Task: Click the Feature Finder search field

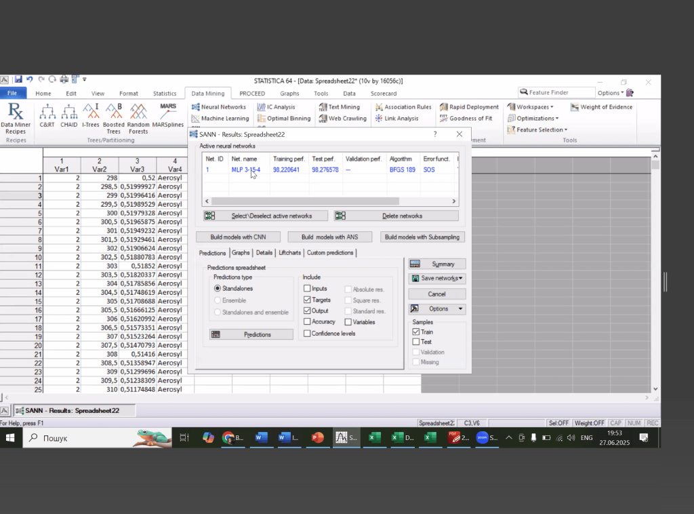Action: tap(557, 92)
